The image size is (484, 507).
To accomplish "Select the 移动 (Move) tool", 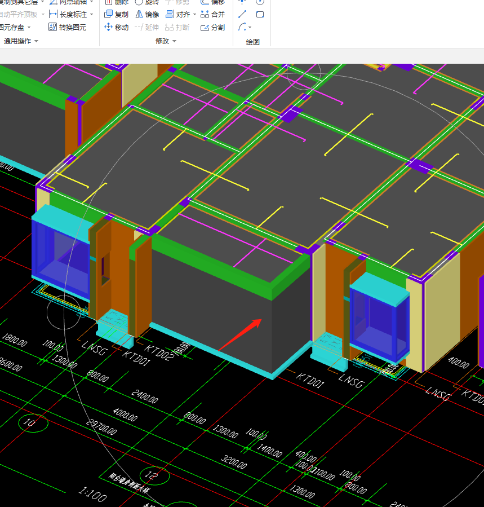I will pos(116,28).
